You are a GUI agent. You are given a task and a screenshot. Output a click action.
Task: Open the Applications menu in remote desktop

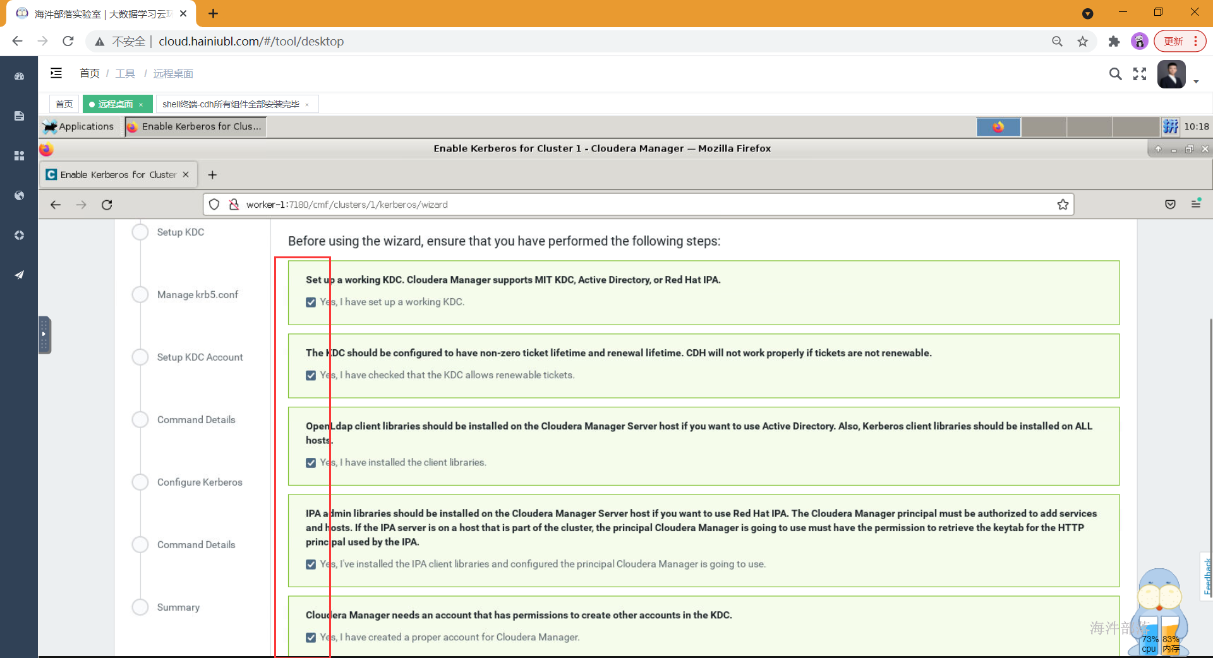pyautogui.click(x=78, y=126)
